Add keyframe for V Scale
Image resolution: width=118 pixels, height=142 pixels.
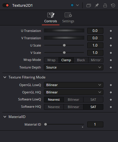(111, 53)
